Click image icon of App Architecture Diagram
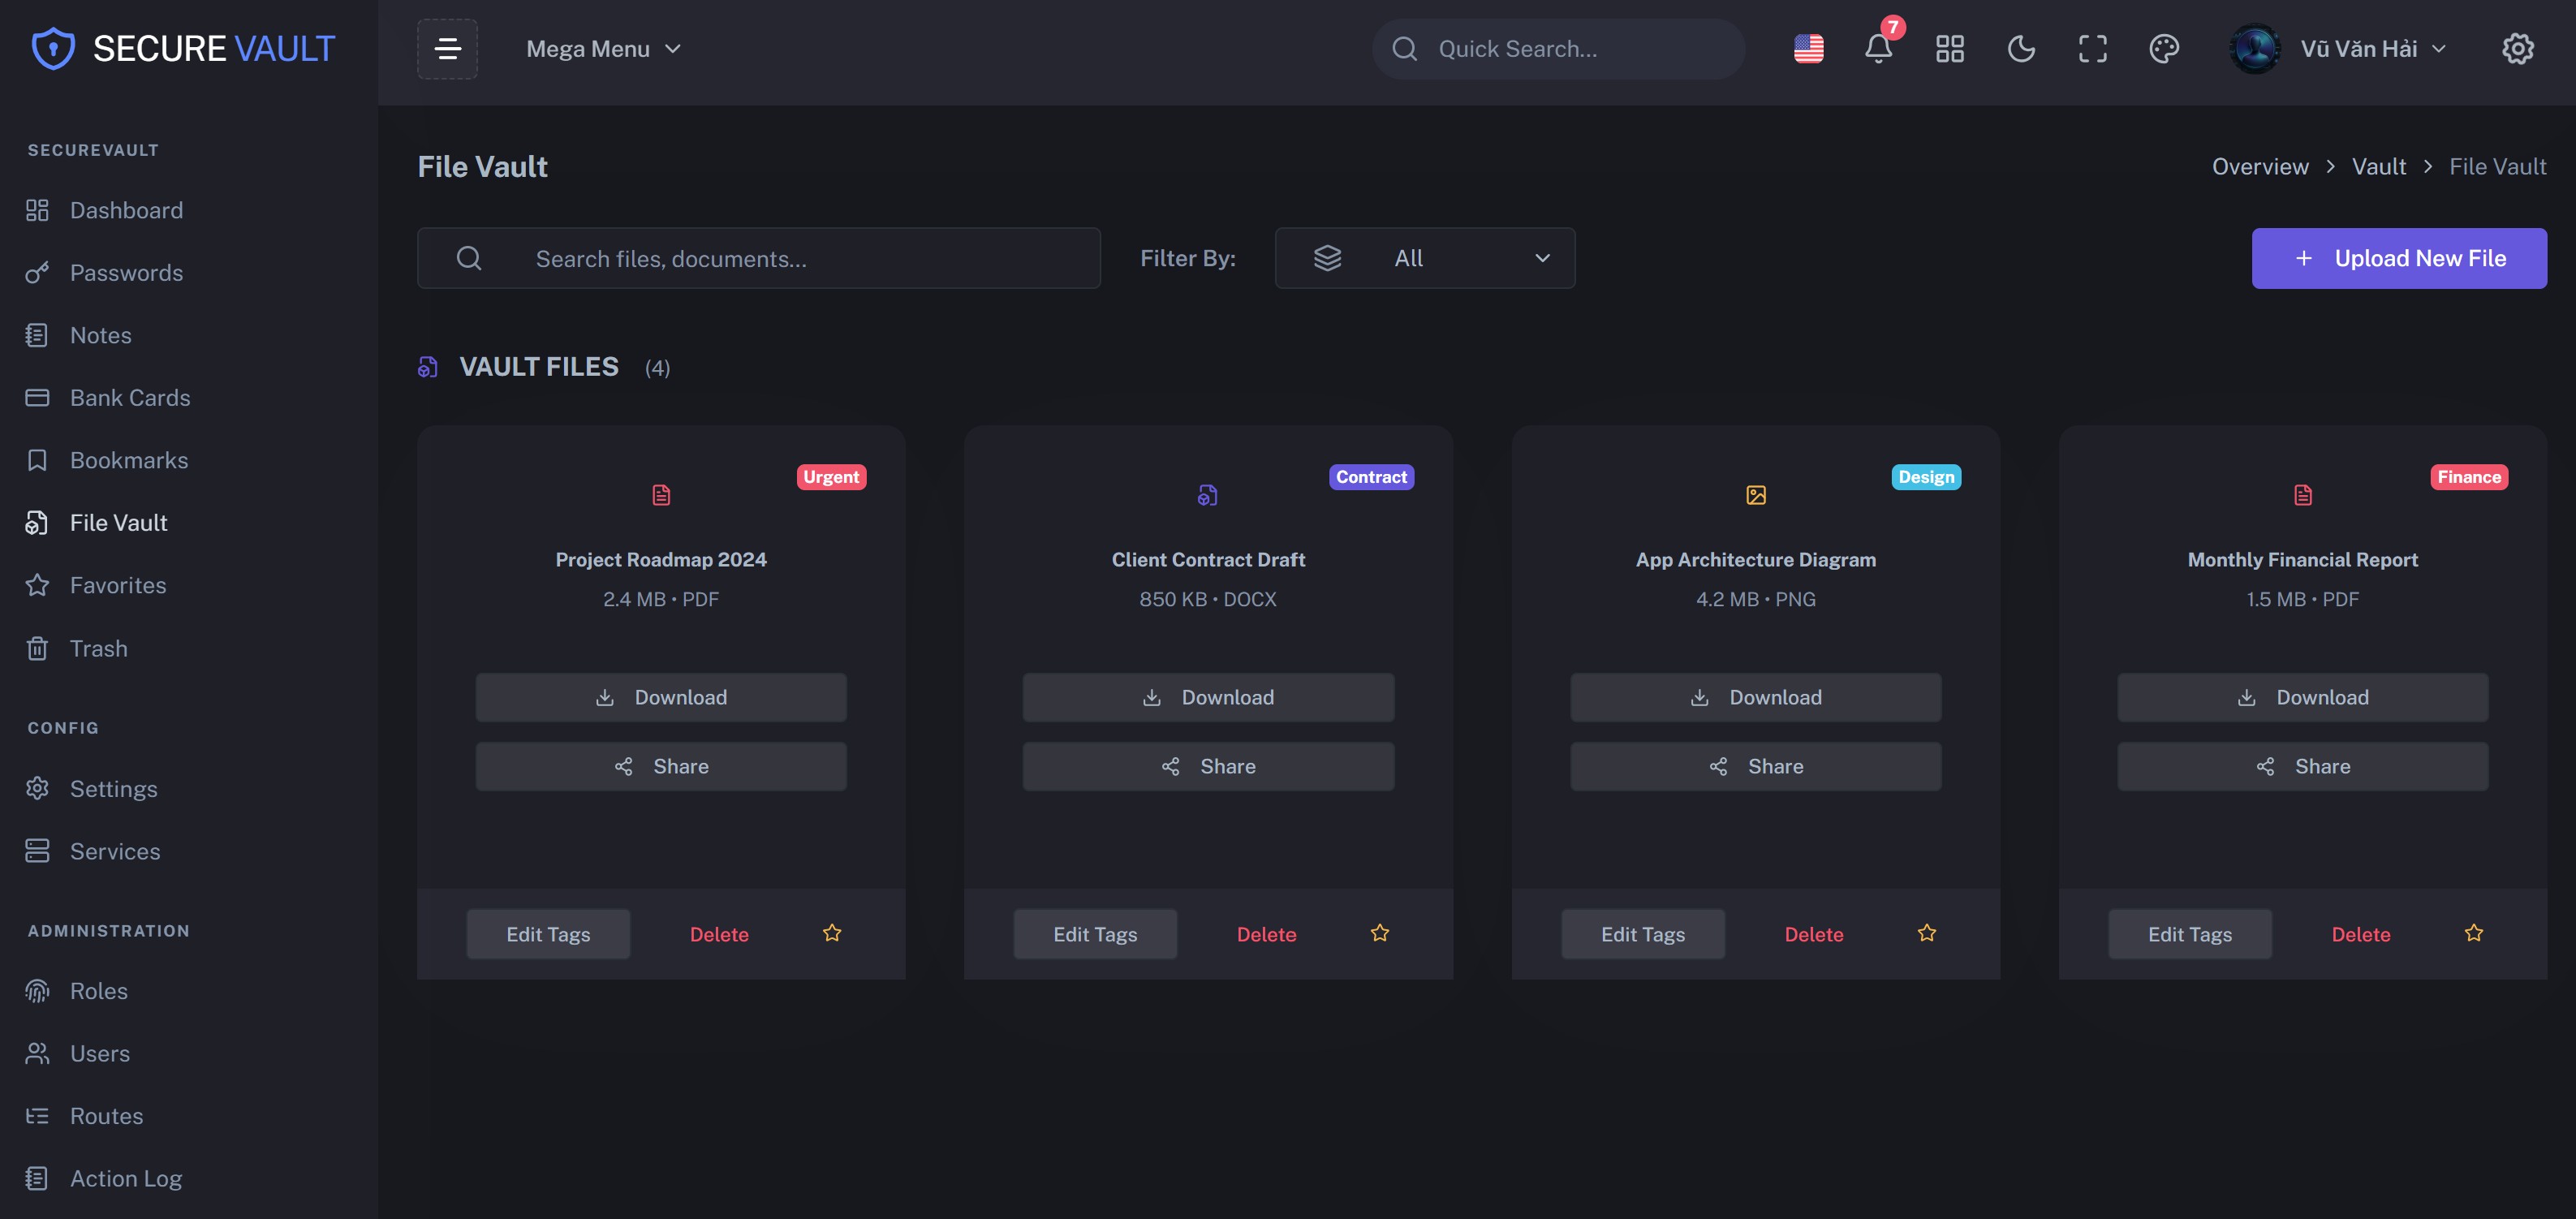 pos(1755,495)
